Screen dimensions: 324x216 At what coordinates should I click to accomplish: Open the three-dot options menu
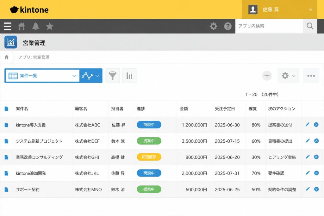click(311, 76)
